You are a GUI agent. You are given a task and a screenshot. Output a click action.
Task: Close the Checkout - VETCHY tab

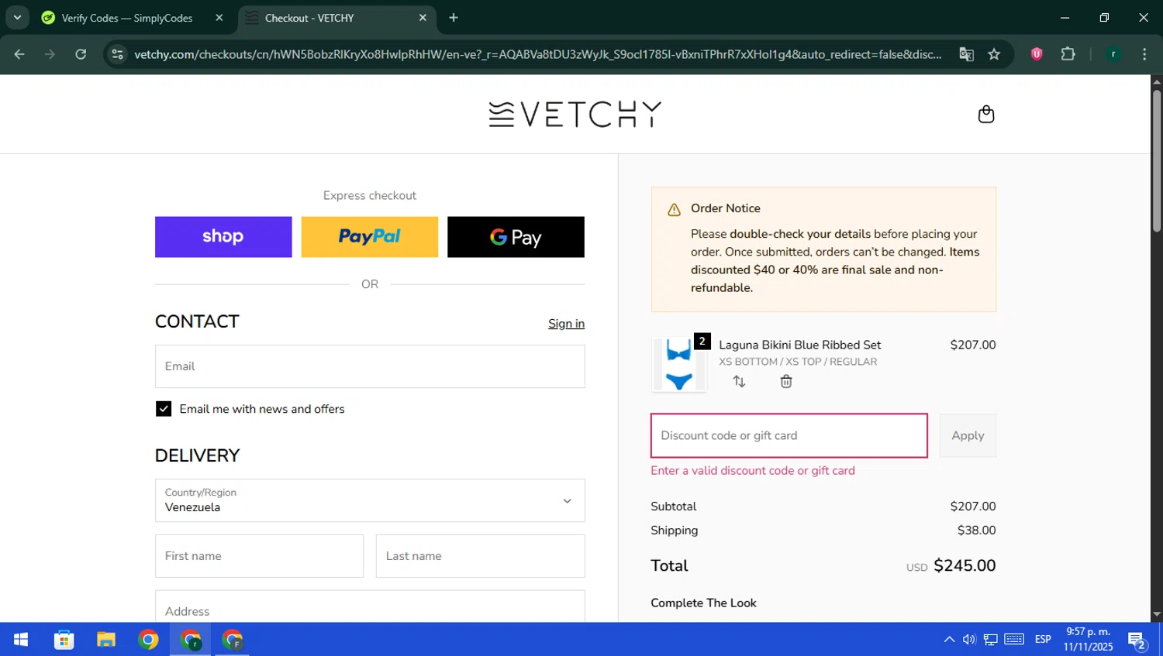click(x=423, y=18)
